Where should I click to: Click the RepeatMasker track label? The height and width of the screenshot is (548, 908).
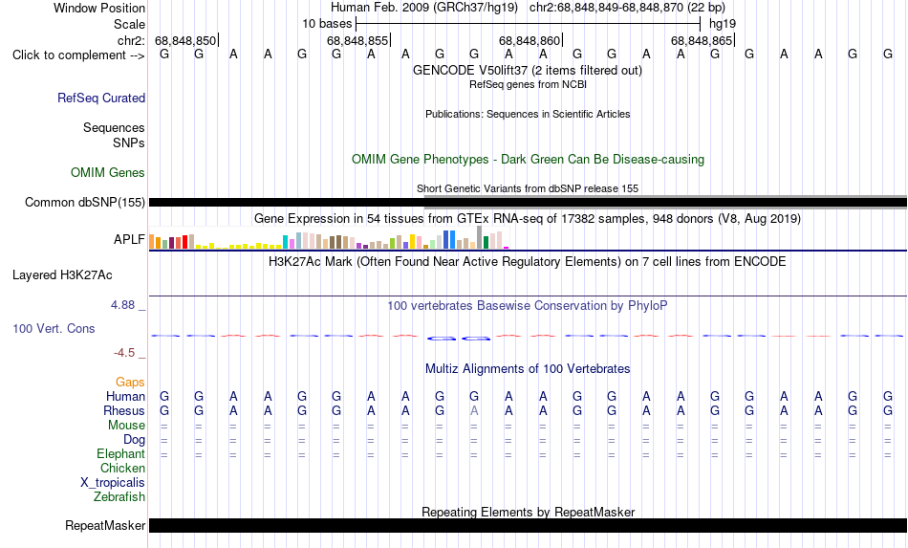[105, 525]
